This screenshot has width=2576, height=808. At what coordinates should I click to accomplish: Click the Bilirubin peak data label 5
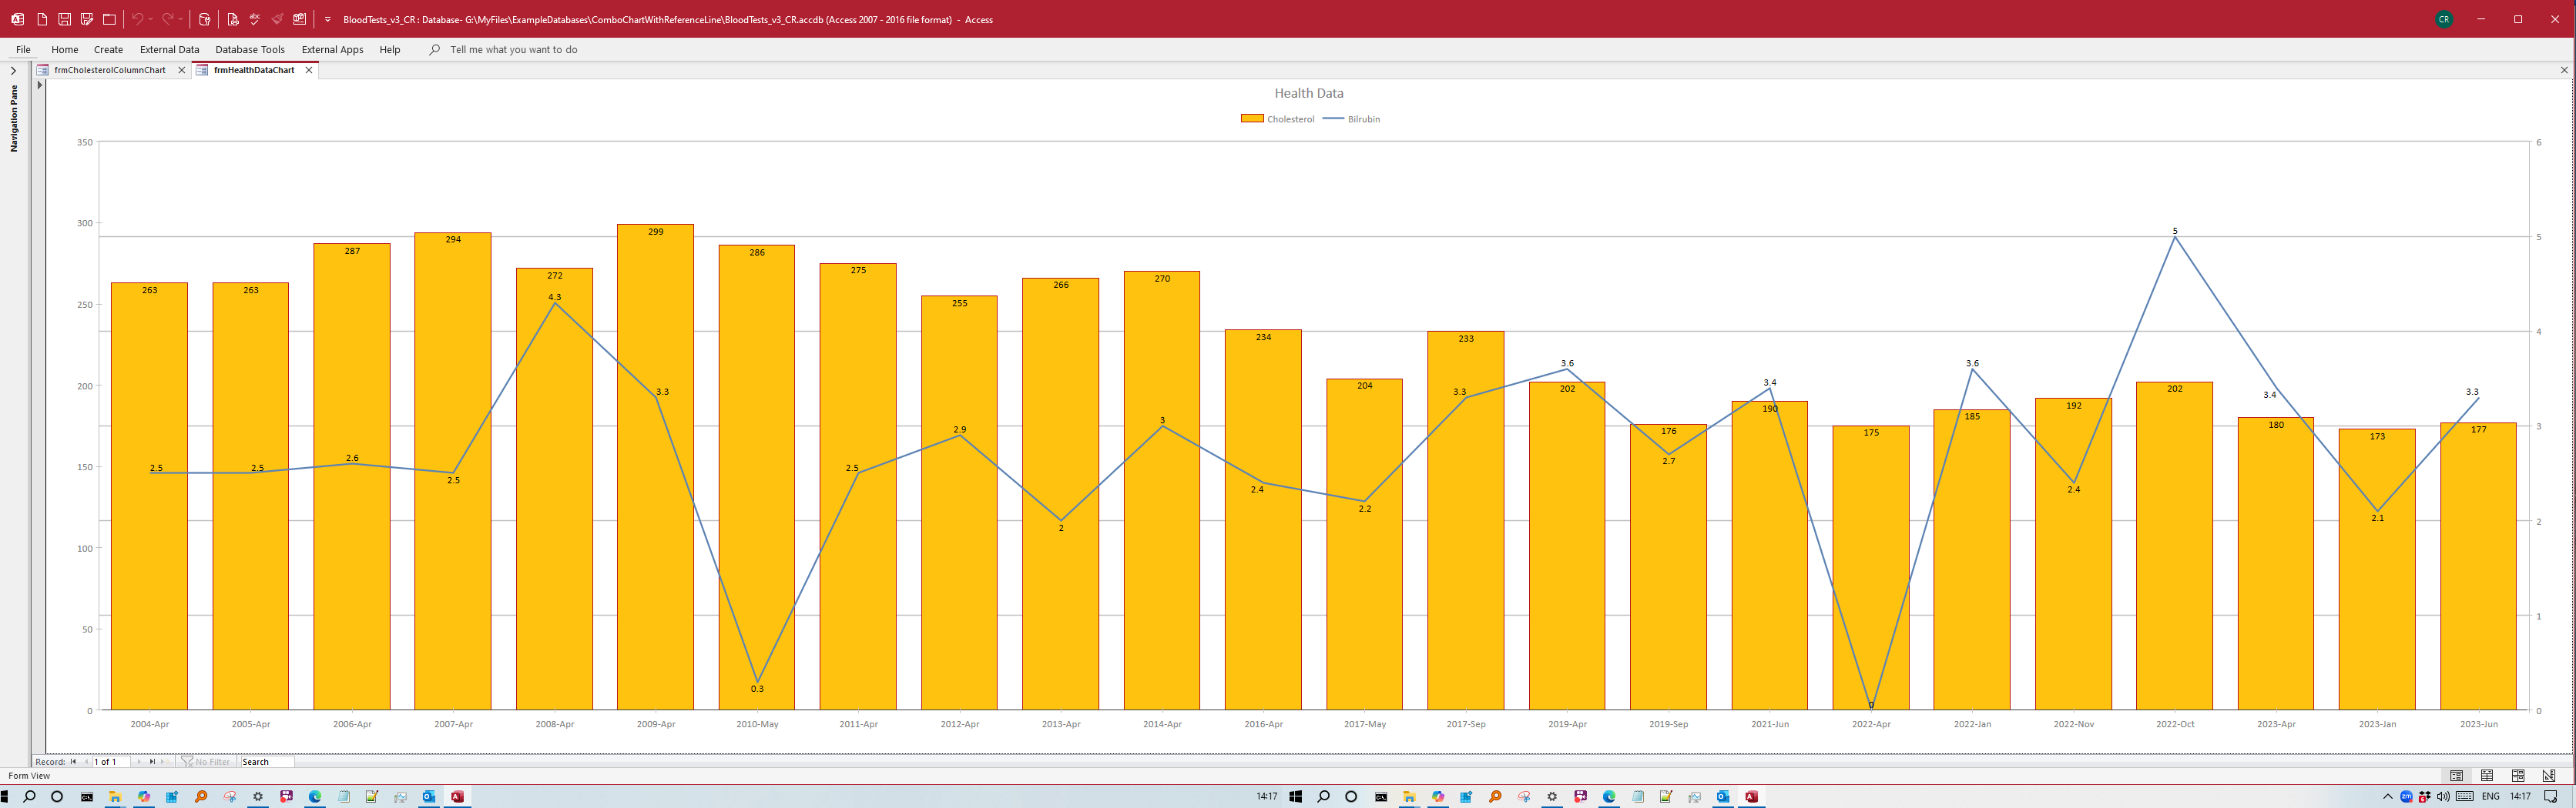coord(2175,231)
